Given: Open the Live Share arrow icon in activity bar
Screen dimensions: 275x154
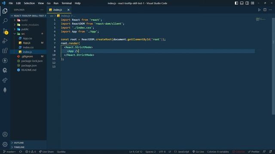Looking at the screenshot, I should tap(5, 80).
